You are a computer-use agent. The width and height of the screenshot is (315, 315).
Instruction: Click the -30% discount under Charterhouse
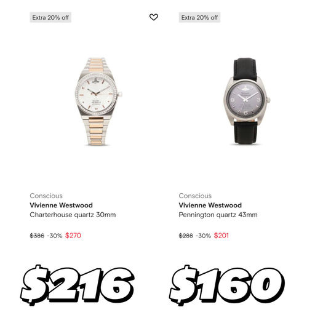55,236
